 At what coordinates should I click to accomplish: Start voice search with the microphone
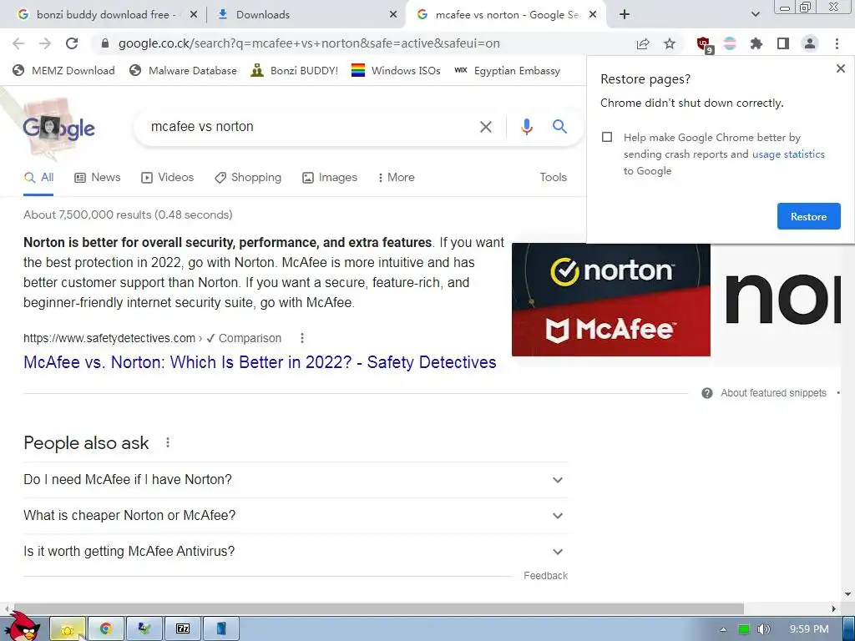coord(527,127)
